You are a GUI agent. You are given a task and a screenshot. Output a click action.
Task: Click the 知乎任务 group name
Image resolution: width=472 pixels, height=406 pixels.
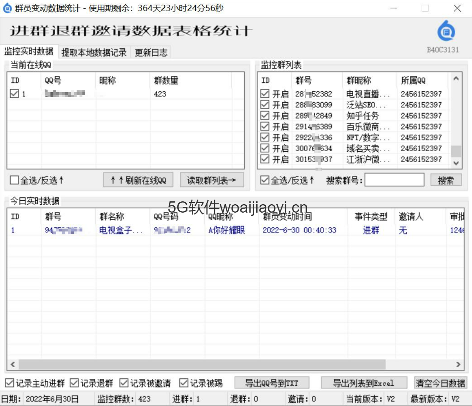point(362,115)
